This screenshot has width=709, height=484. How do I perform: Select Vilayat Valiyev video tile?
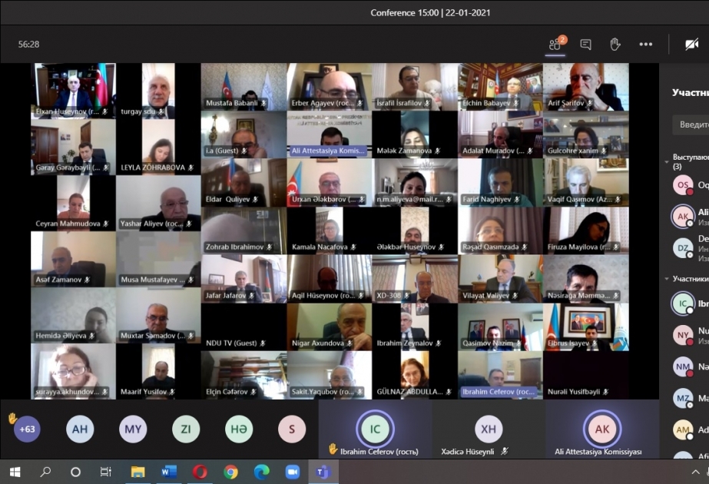tap(501, 279)
